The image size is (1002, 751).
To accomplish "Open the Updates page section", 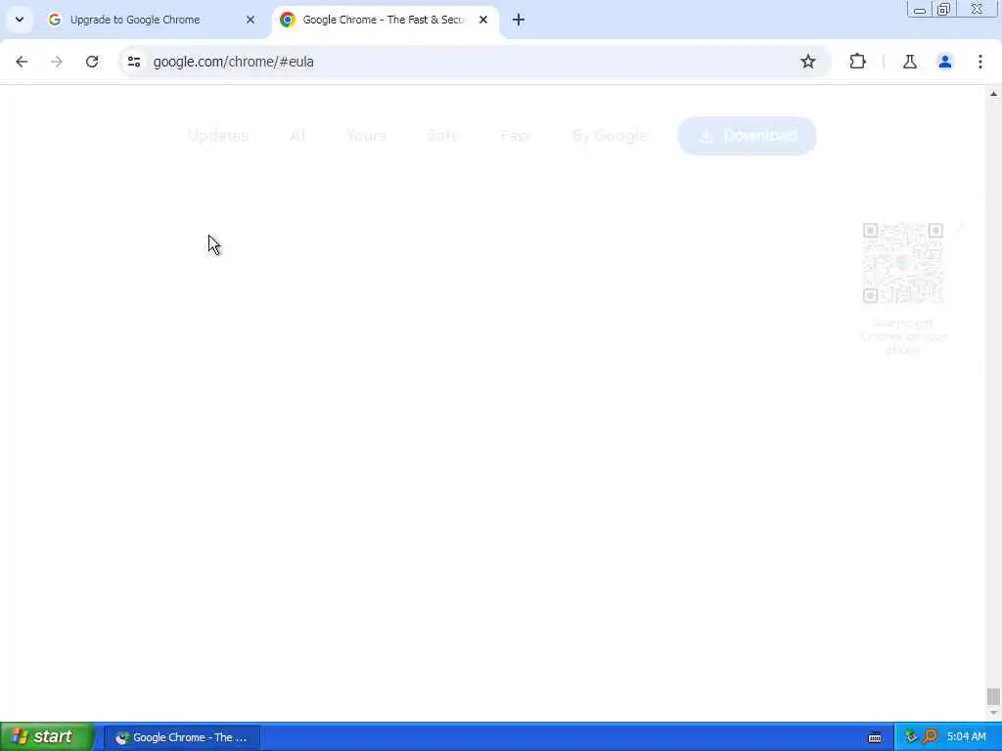I will 218,135.
